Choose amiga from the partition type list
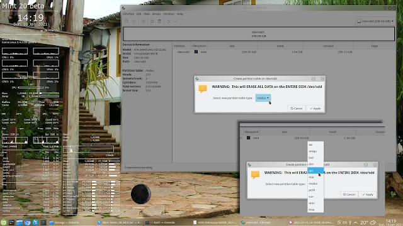This screenshot has width=403, height=226. pyautogui.click(x=315, y=151)
